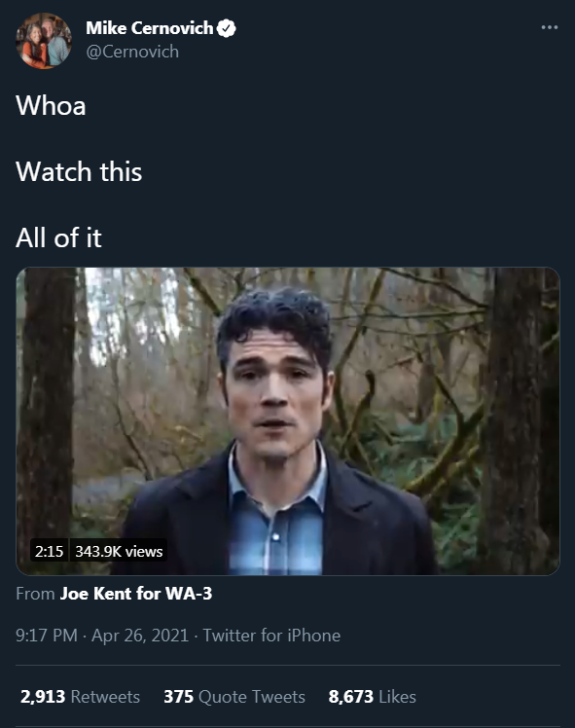This screenshot has width=575, height=728.
Task: Click the 9:17 PM timestamp
Action: click(47, 636)
